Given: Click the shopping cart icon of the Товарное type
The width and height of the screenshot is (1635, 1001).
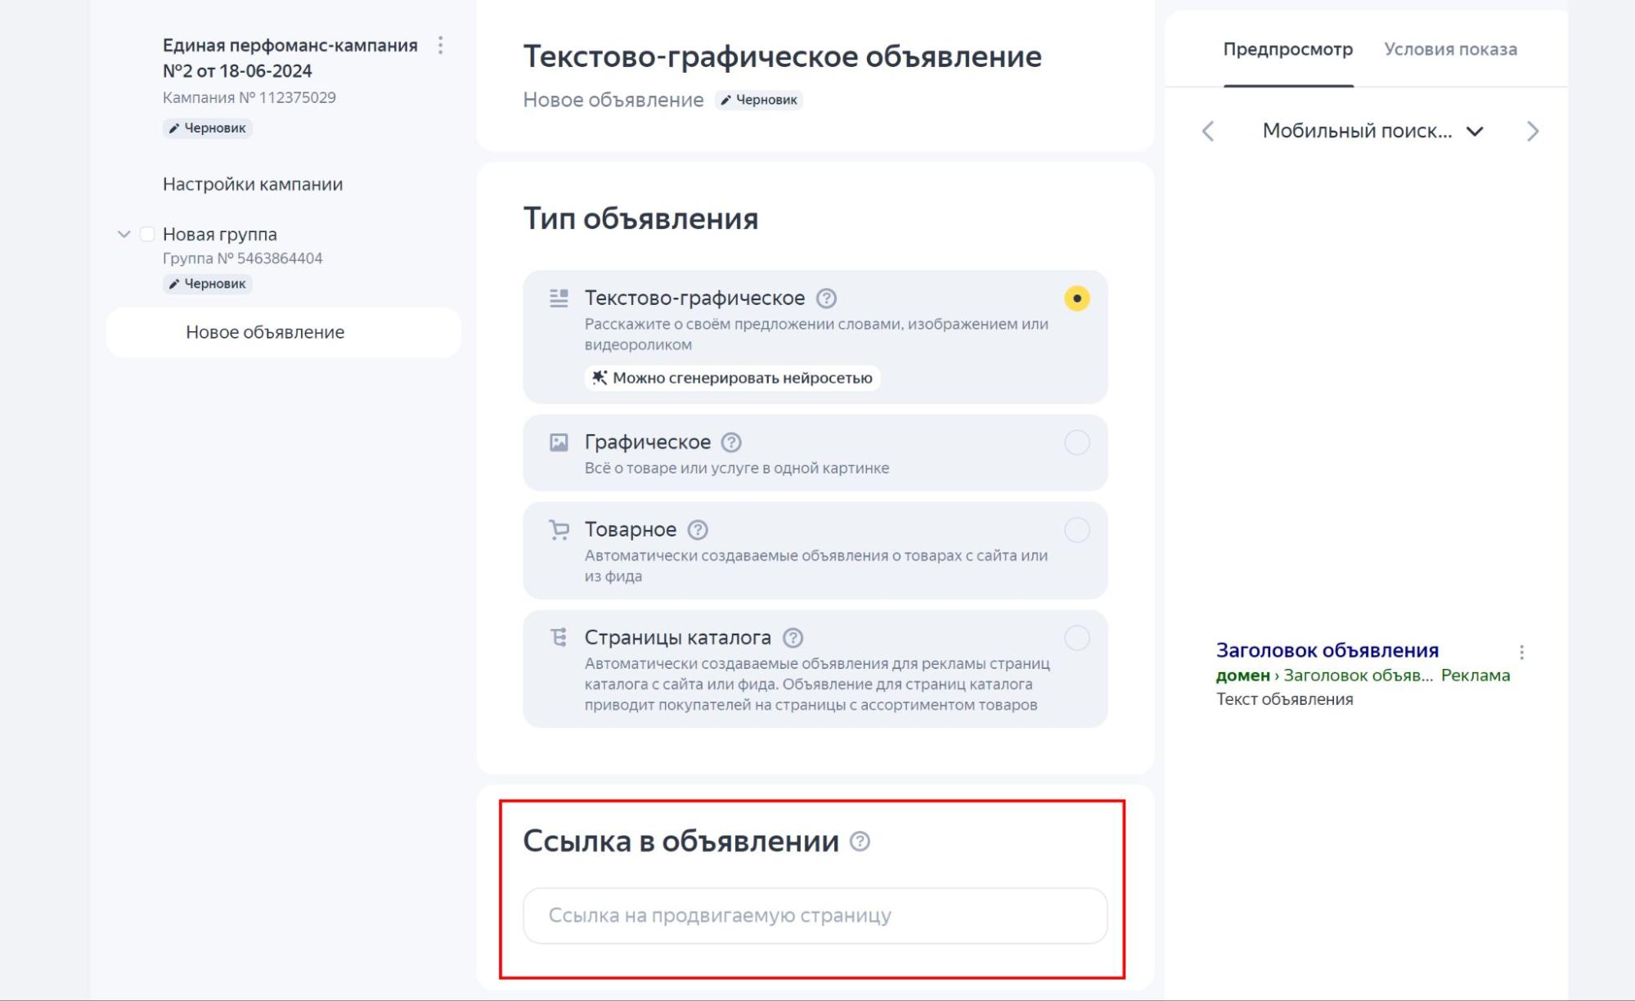Looking at the screenshot, I should point(559,530).
